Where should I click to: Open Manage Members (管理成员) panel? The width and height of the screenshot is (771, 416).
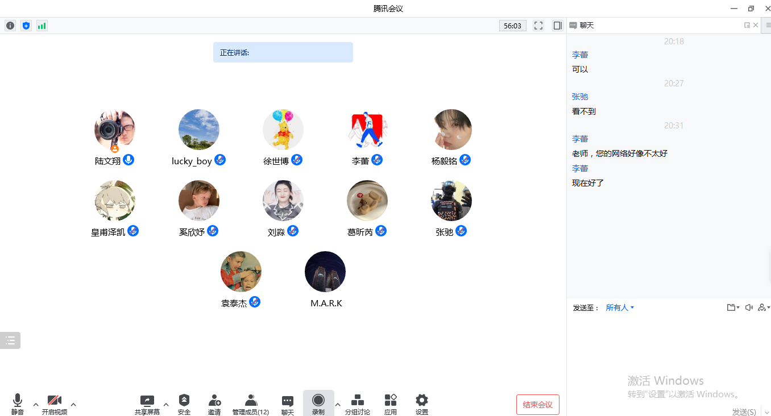pyautogui.click(x=251, y=404)
